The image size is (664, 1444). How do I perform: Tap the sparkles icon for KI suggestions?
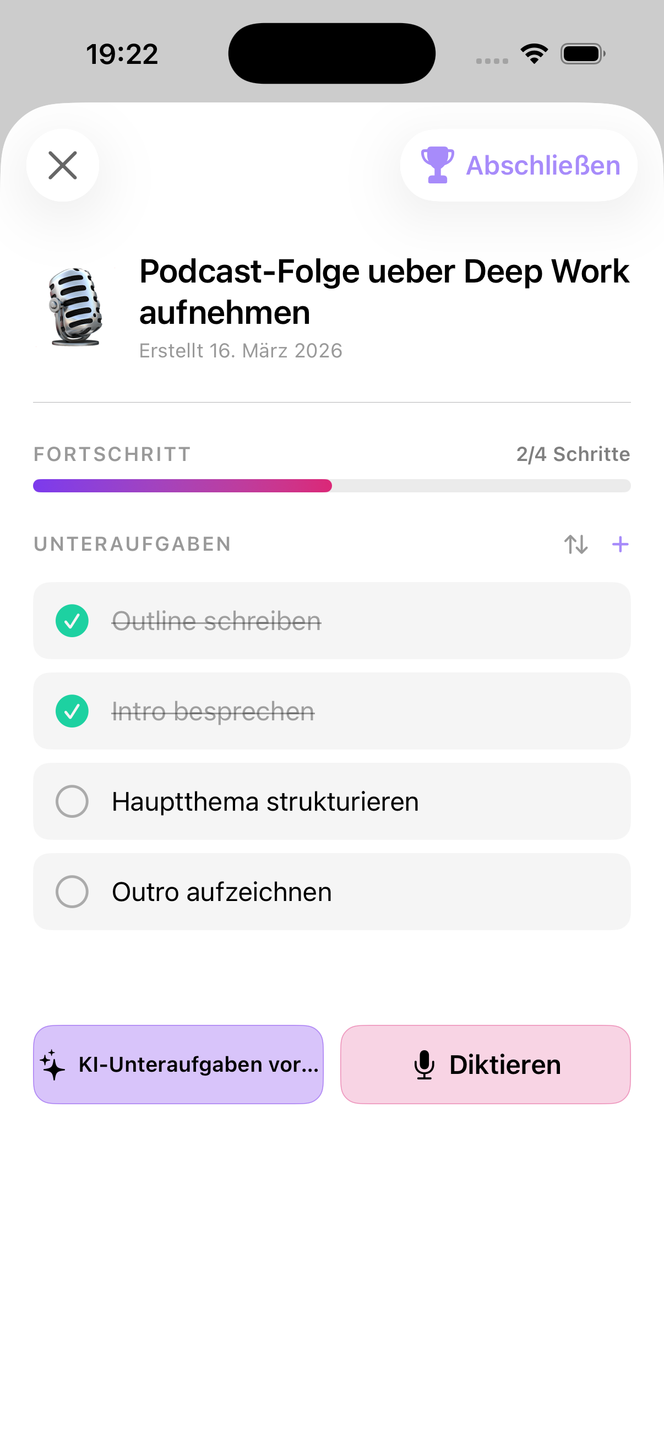pos(53,1065)
